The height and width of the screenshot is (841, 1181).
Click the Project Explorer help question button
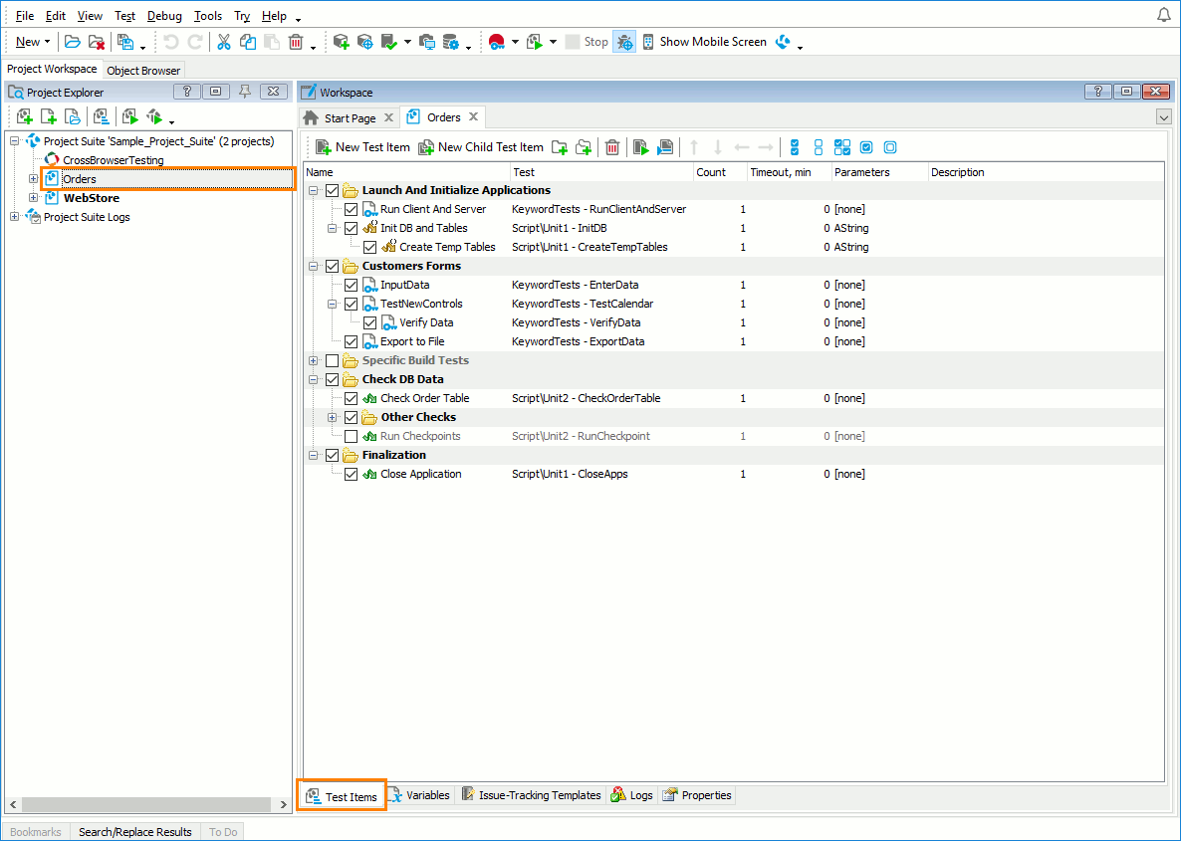(187, 92)
